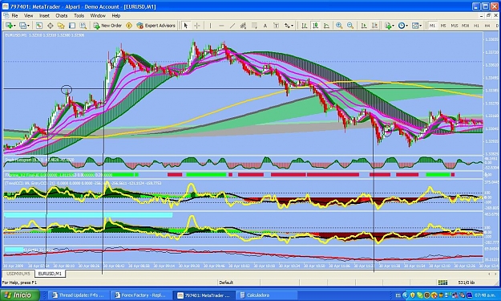This screenshot has width=501, height=301.
Task: Select the Horizontal Line tool
Action: click(x=221, y=26)
